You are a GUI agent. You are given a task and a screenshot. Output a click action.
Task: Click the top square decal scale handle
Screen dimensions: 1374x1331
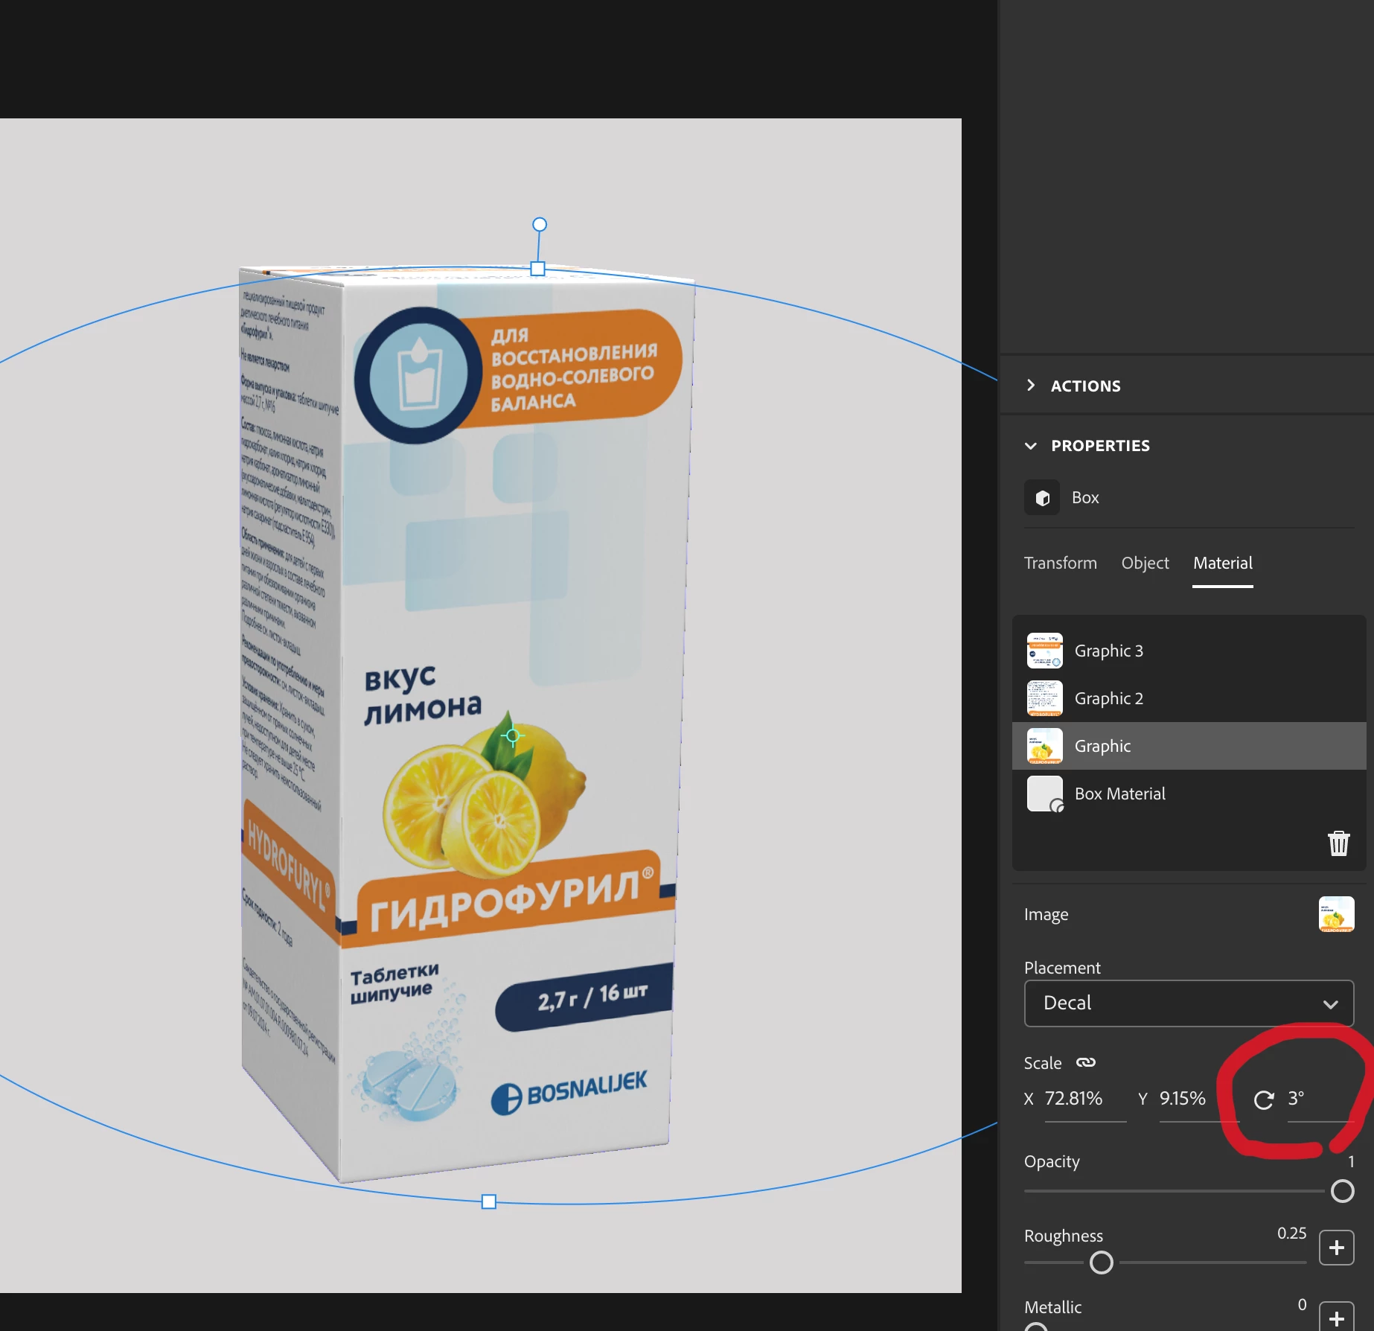(537, 269)
